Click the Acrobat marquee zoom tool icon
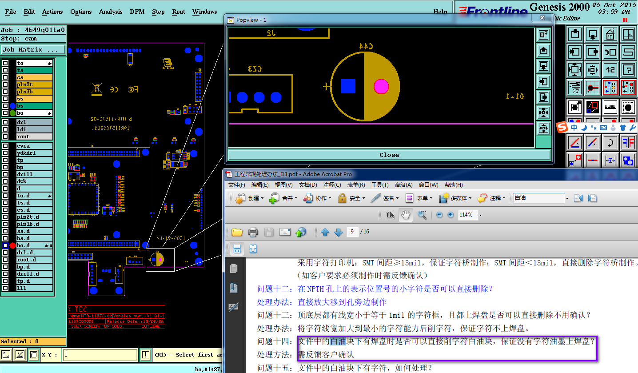This screenshot has width=638, height=373. tap(422, 215)
